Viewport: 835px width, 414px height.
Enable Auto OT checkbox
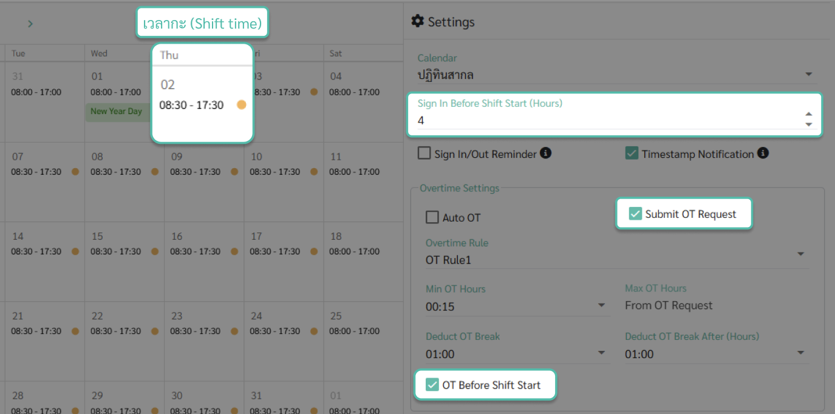click(432, 217)
